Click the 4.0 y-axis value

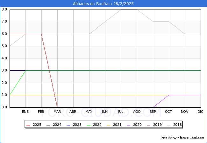[x=4, y=58]
